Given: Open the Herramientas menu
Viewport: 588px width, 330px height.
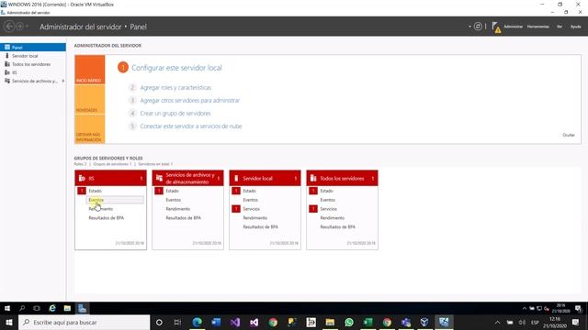Looking at the screenshot, I should click(537, 27).
